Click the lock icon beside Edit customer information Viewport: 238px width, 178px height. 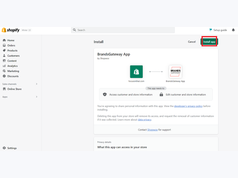pos(161,94)
